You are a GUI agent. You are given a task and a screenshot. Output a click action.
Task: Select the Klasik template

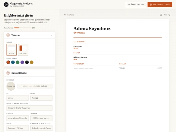coord(11,50)
